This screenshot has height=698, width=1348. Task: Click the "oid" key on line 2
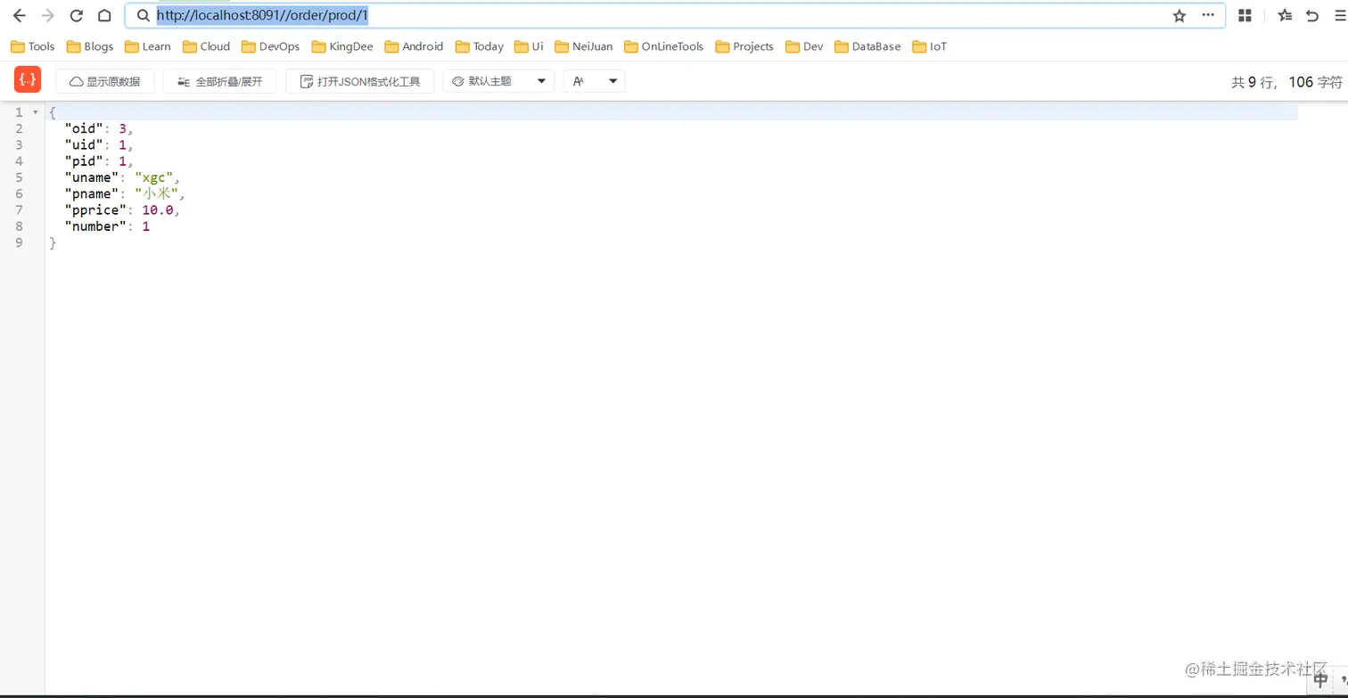pos(84,128)
